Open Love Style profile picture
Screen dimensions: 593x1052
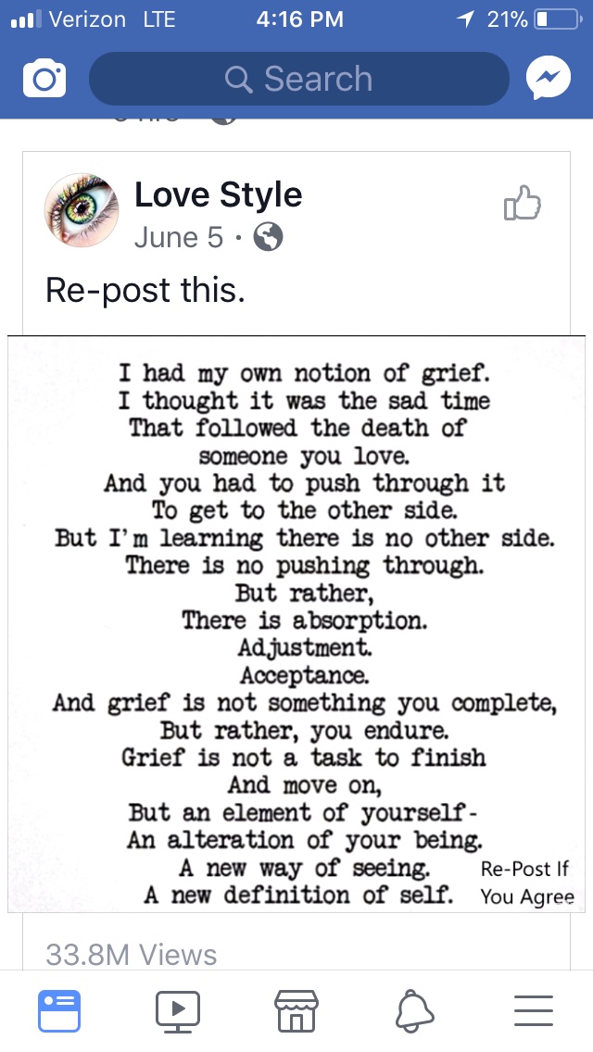point(82,210)
